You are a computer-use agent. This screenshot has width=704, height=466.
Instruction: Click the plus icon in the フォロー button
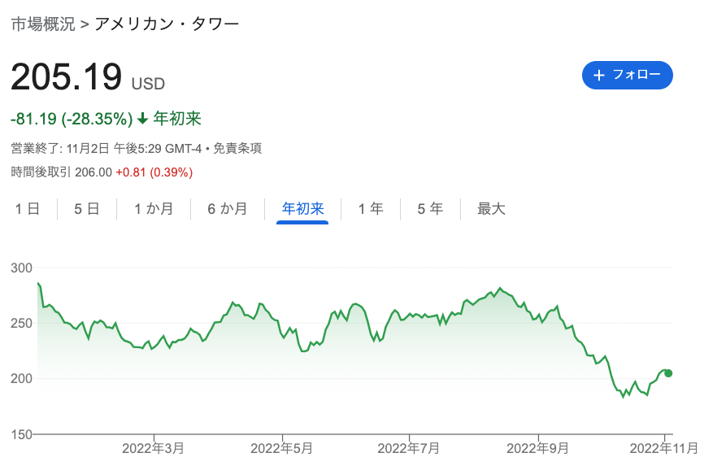pyautogui.click(x=599, y=75)
